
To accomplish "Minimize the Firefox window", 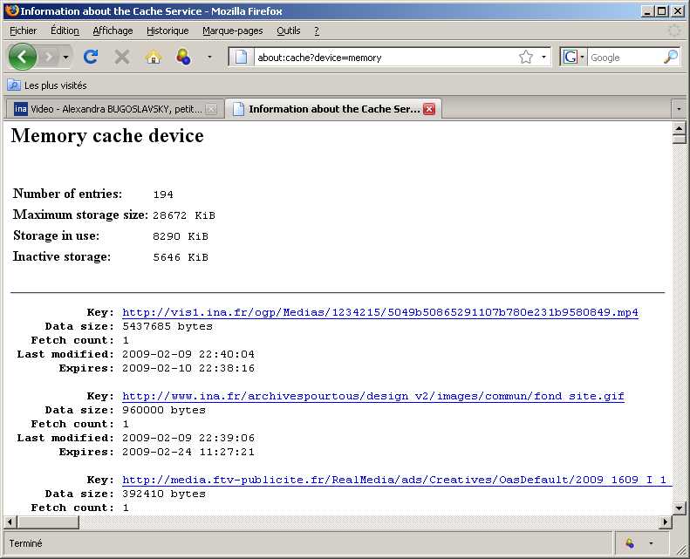I will point(647,11).
